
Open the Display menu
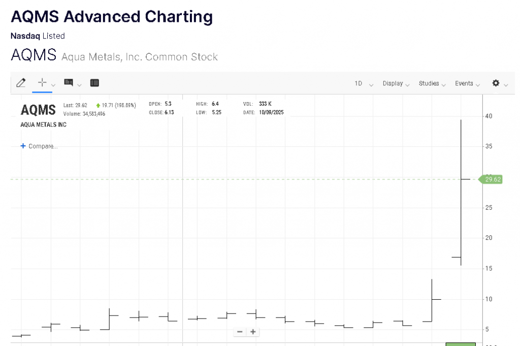(x=396, y=83)
